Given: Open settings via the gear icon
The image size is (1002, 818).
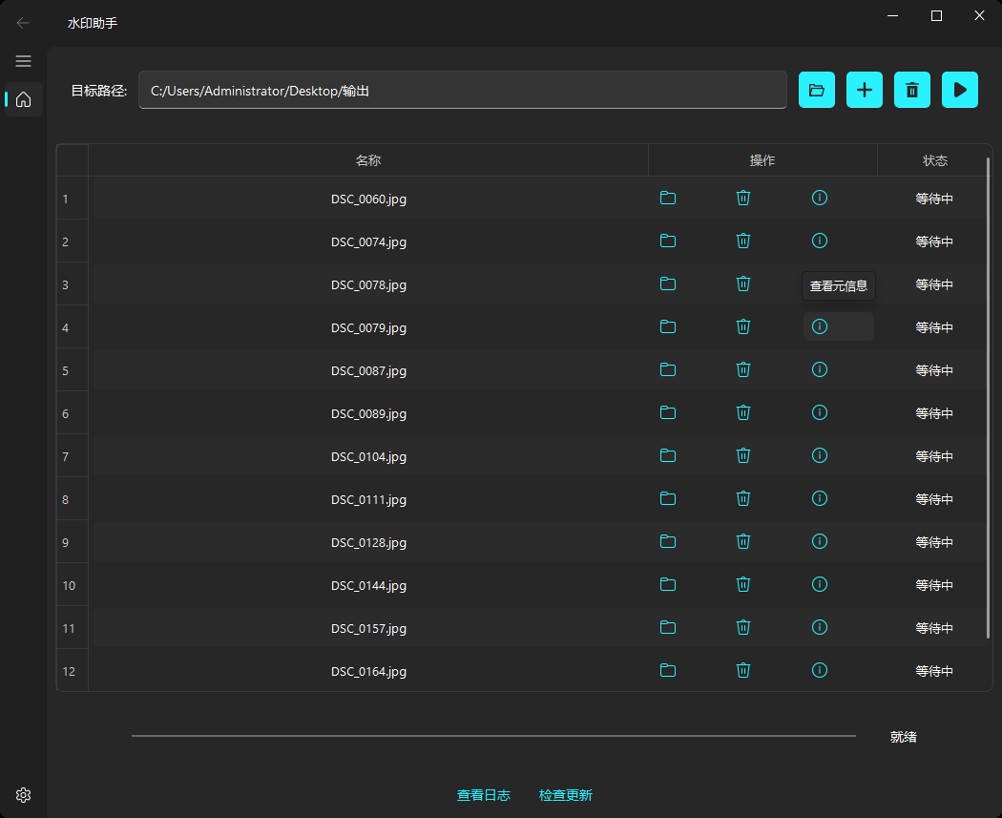Looking at the screenshot, I should tap(24, 795).
